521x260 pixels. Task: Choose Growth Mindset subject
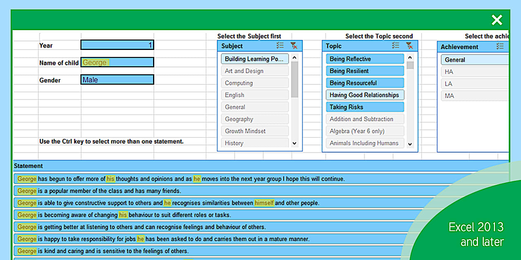254,131
